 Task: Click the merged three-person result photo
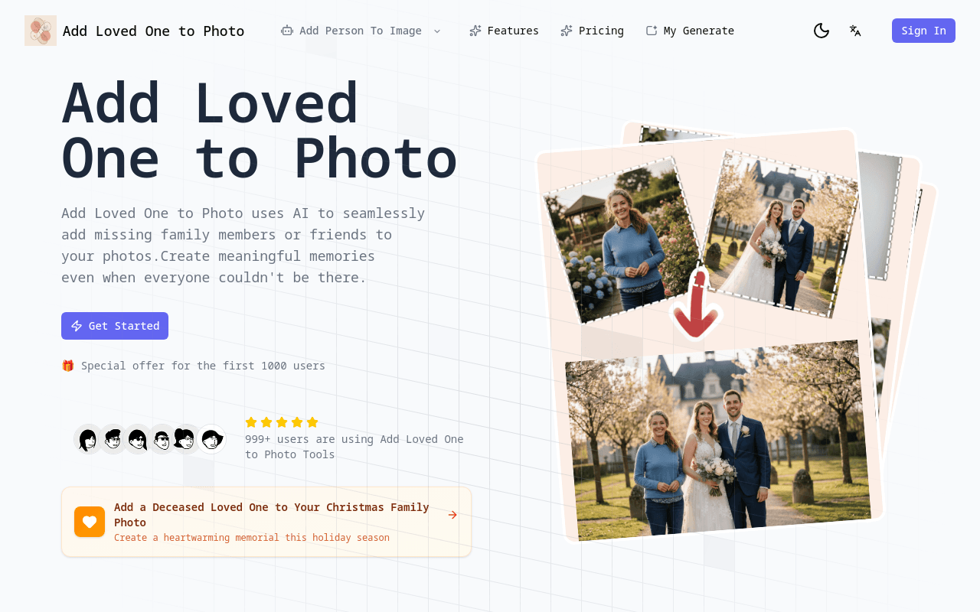(718, 441)
